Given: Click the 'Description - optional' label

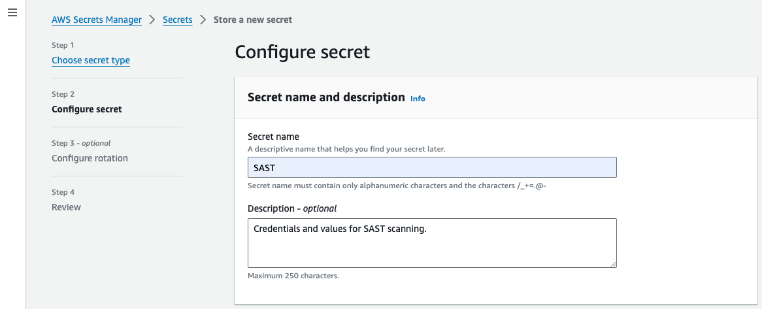Looking at the screenshot, I should click(x=292, y=208).
